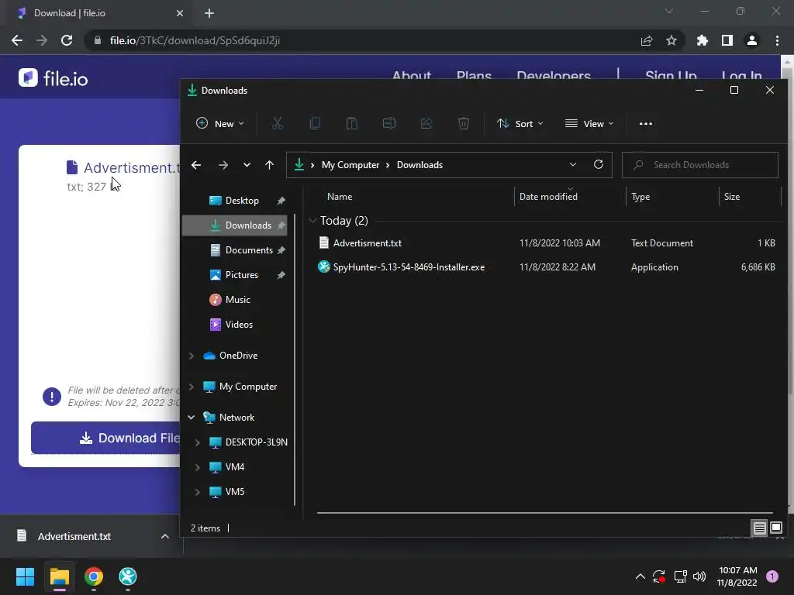
Task: Go back in the Chrome browser
Action: 17,40
